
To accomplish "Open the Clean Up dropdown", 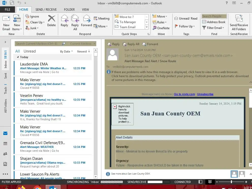I will [x=35, y=22].
